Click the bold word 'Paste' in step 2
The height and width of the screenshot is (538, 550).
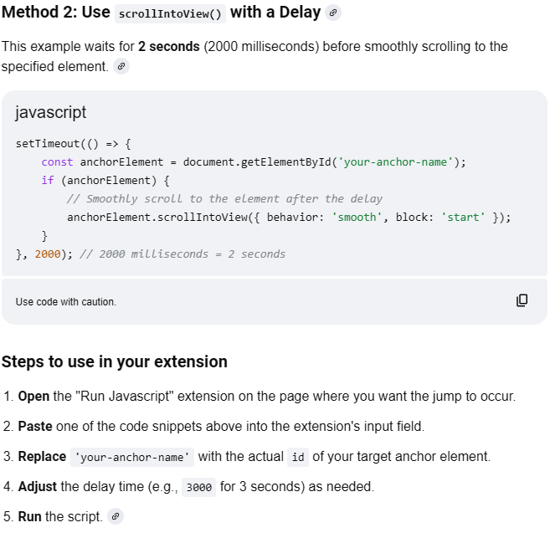36,426
